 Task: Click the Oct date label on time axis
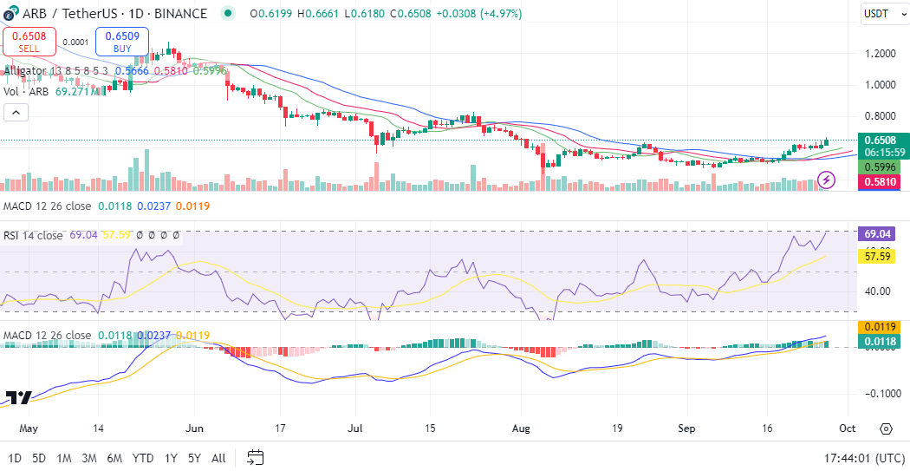point(848,429)
